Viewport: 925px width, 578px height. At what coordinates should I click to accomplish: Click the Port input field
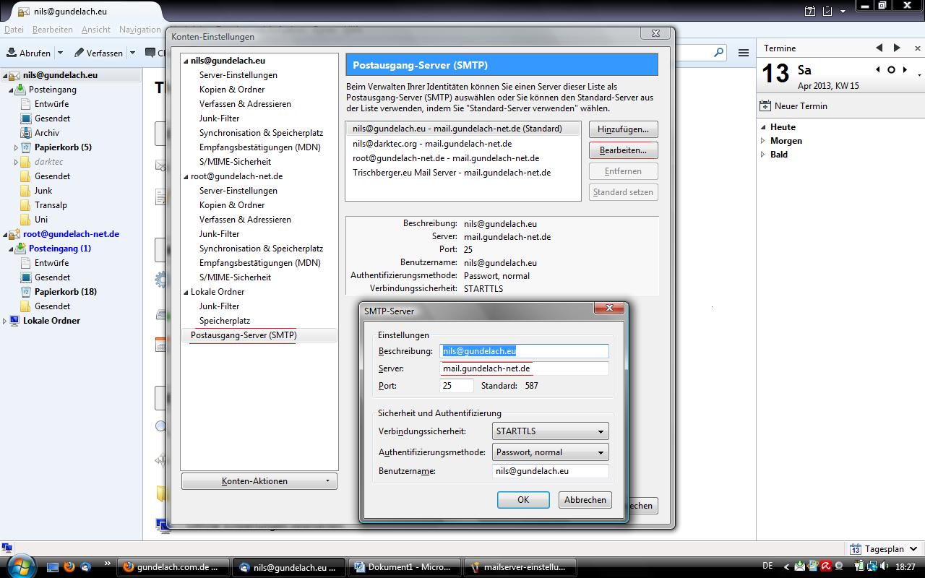pyautogui.click(x=457, y=386)
